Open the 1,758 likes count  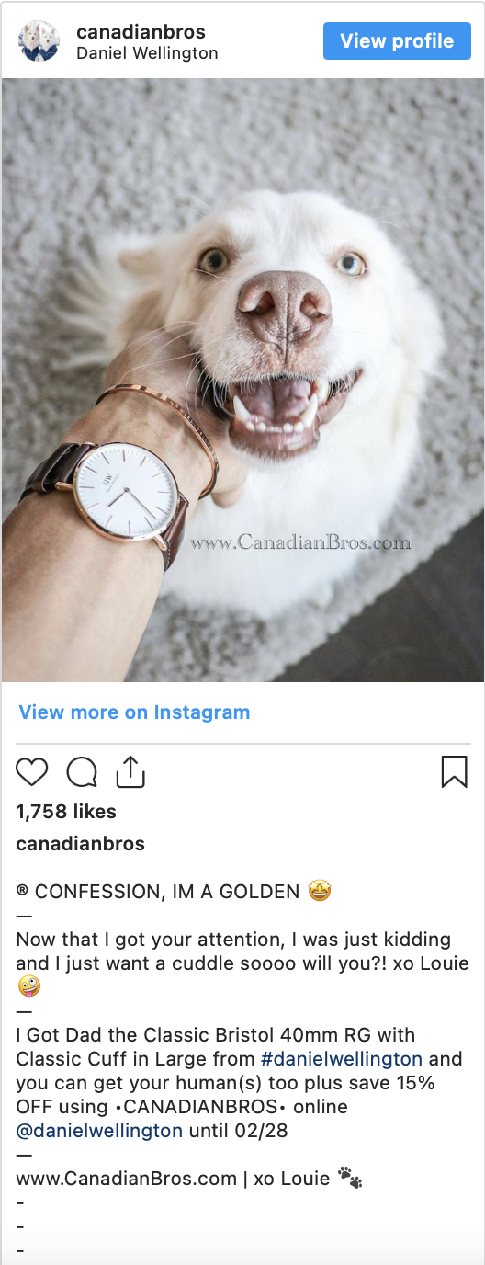[x=66, y=812]
